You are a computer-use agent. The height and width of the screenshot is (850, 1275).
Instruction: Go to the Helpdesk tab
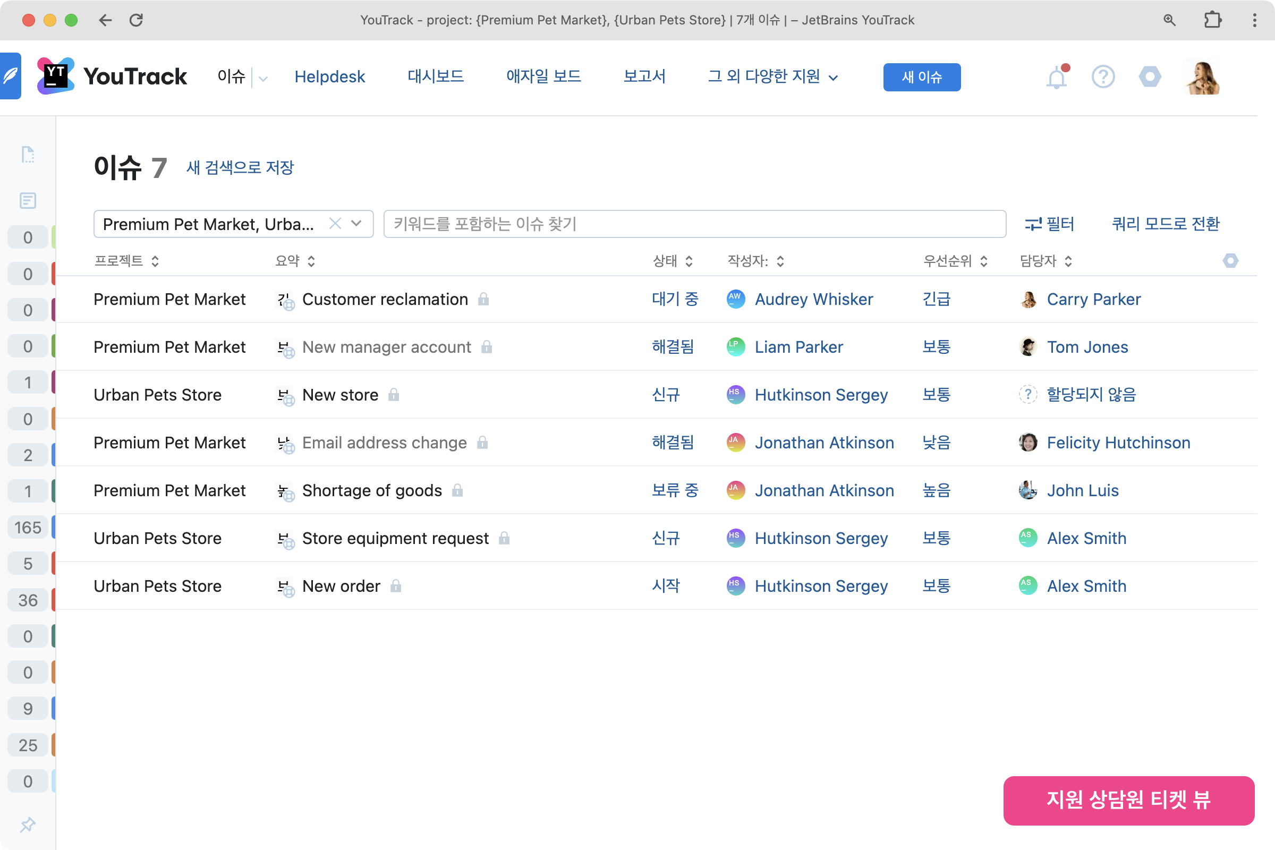point(329,76)
